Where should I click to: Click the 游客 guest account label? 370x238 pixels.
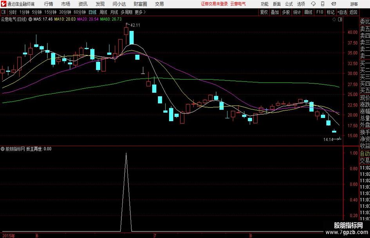tap(354, 4)
